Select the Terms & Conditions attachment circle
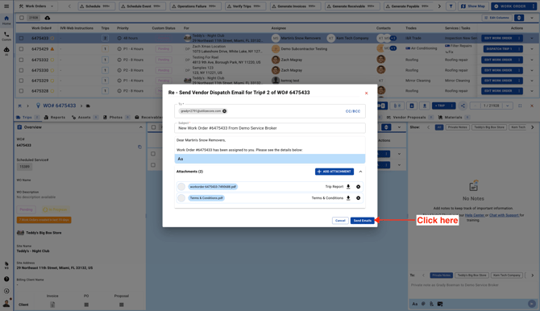The width and height of the screenshot is (540, 311). 181,198
